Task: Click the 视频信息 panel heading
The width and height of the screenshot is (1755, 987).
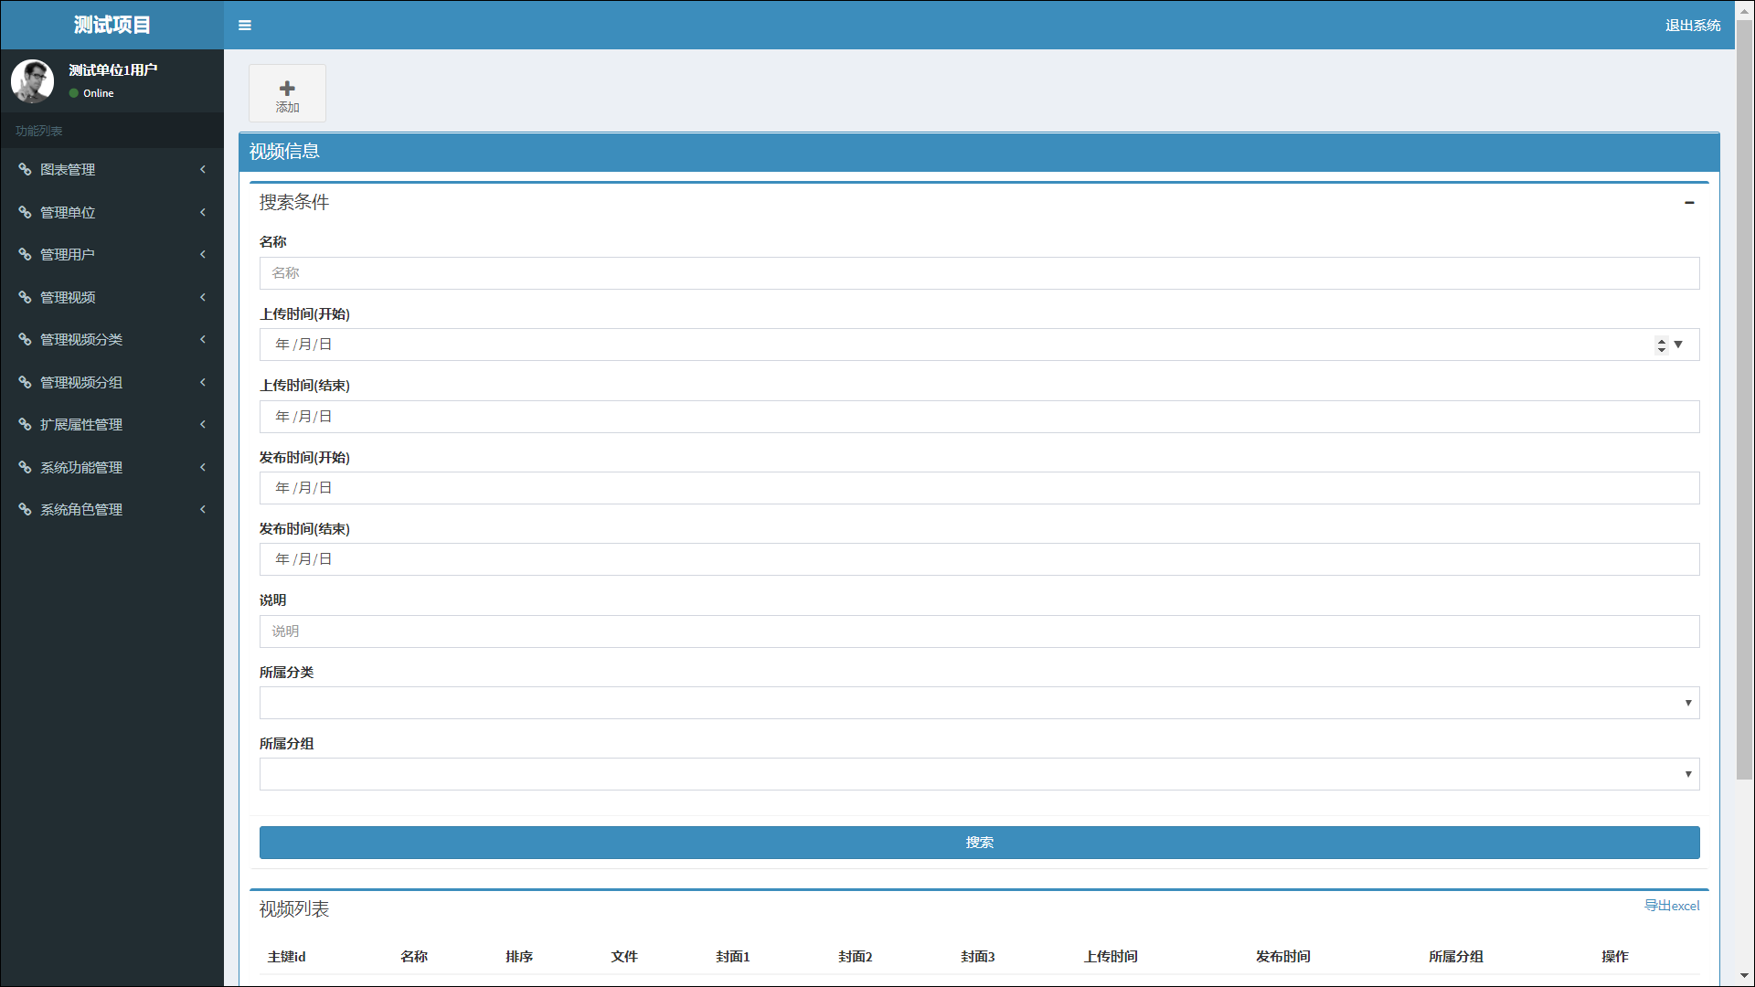Action: pyautogui.click(x=284, y=152)
